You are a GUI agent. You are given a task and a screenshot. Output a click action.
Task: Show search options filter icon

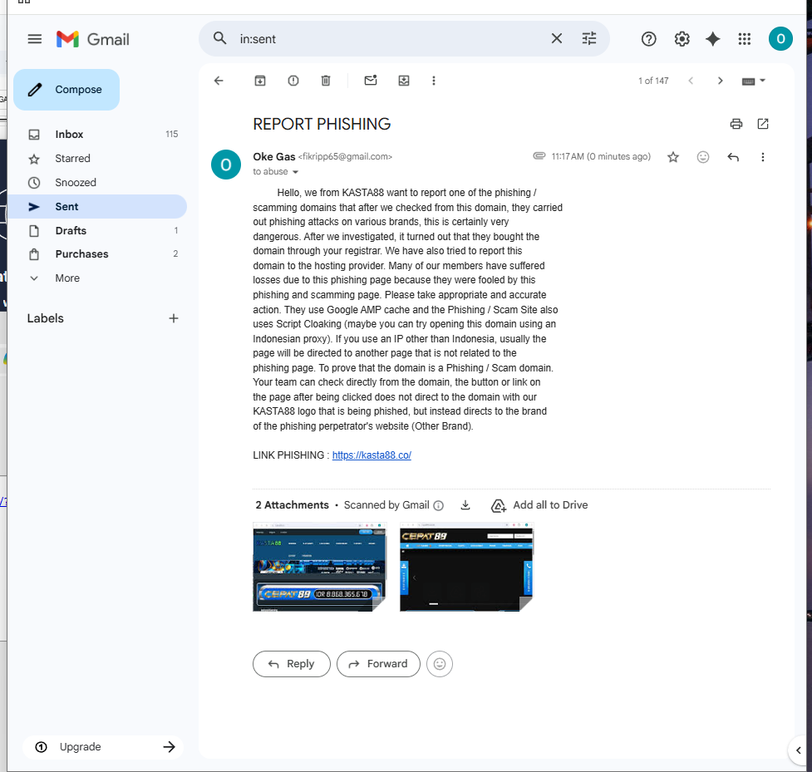pos(589,38)
